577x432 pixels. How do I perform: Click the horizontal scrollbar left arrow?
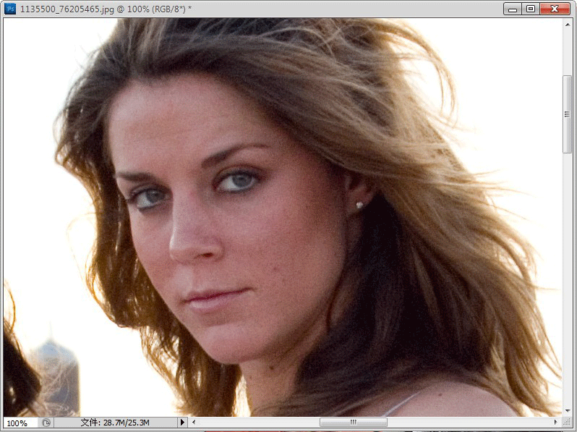(x=194, y=423)
